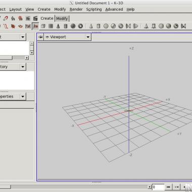
Task: Click the timeline right arrow beside frame field
Action: [150, 187]
